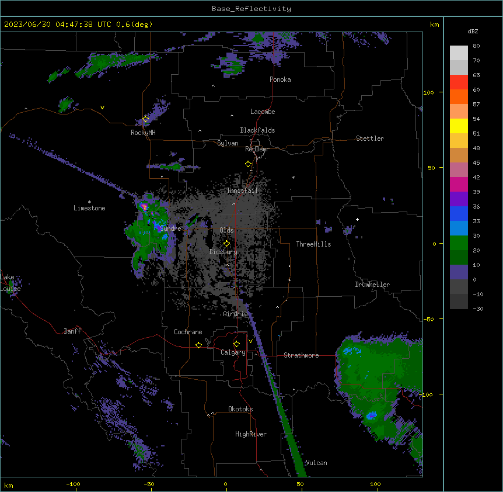Click the HighRiver city label
The image size is (503, 492).
(251, 434)
